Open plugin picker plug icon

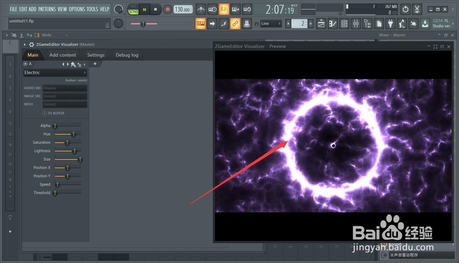pos(390,24)
